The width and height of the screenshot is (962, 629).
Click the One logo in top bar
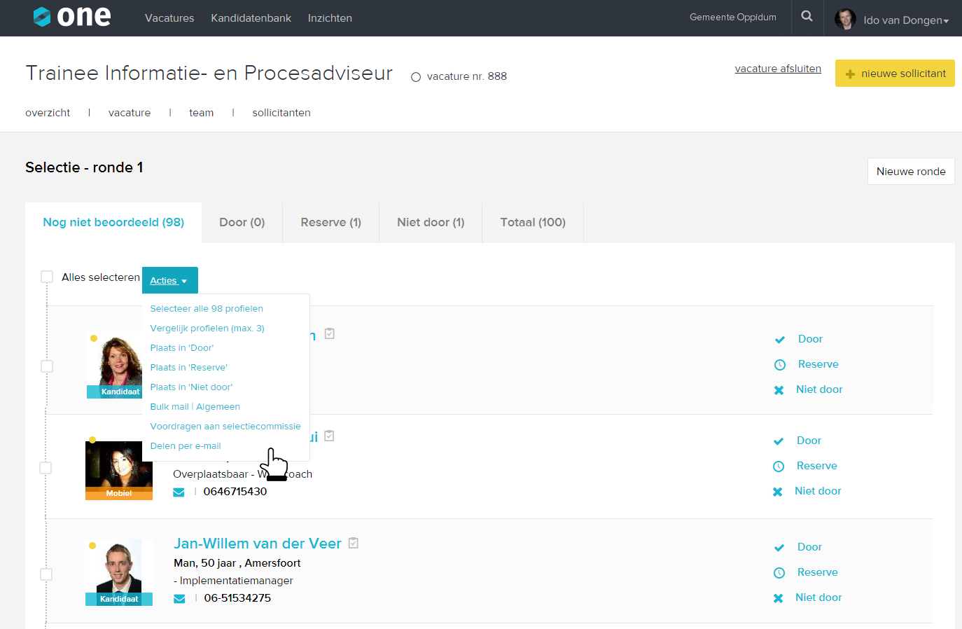coord(72,17)
